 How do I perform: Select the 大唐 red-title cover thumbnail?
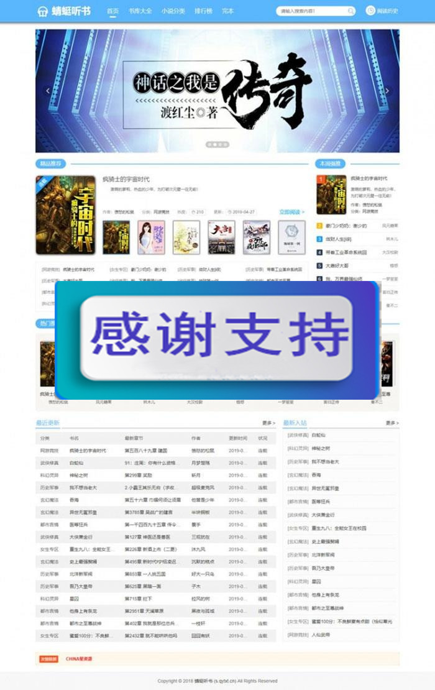[221, 237]
